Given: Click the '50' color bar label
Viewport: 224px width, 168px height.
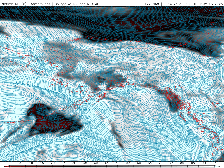Looking at the screenshot, I should point(117,163).
